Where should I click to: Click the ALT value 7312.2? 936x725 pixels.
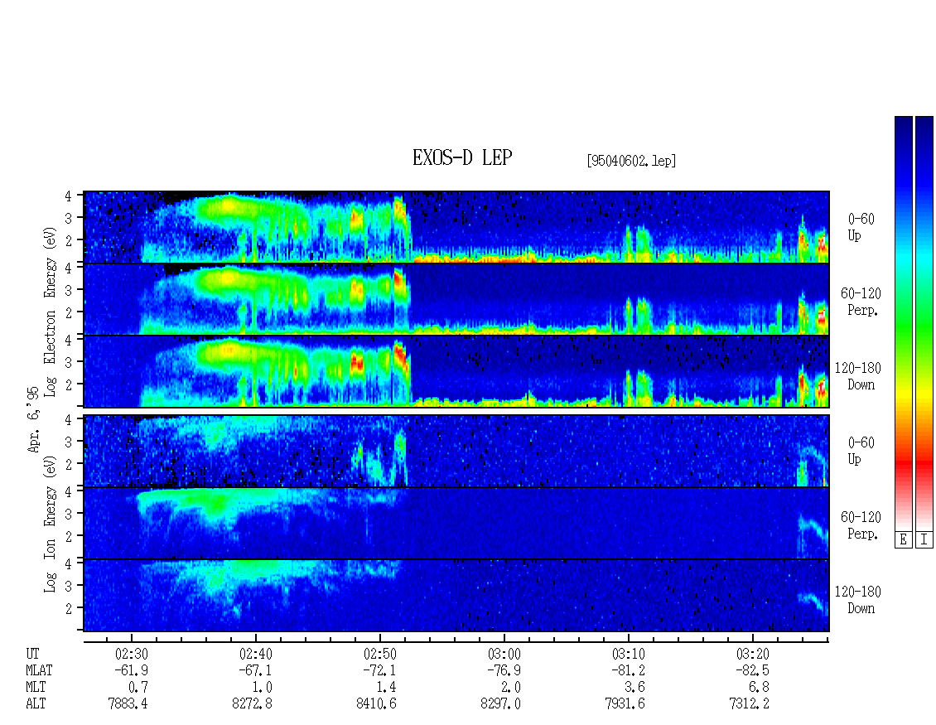tap(749, 704)
